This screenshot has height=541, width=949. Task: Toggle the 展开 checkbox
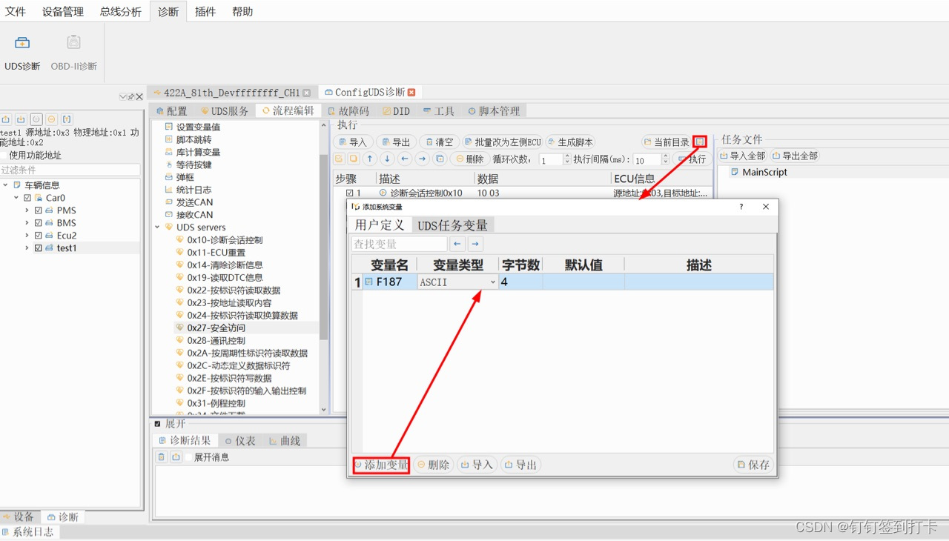[157, 424]
